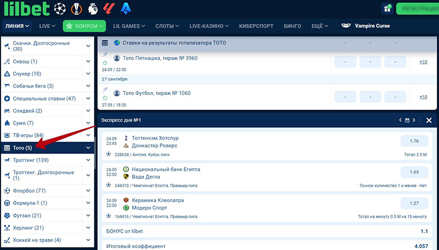Select odds 1.76 for Тоттенхэм Хотспур match
The height and width of the screenshot is (250, 439).
(x=414, y=141)
